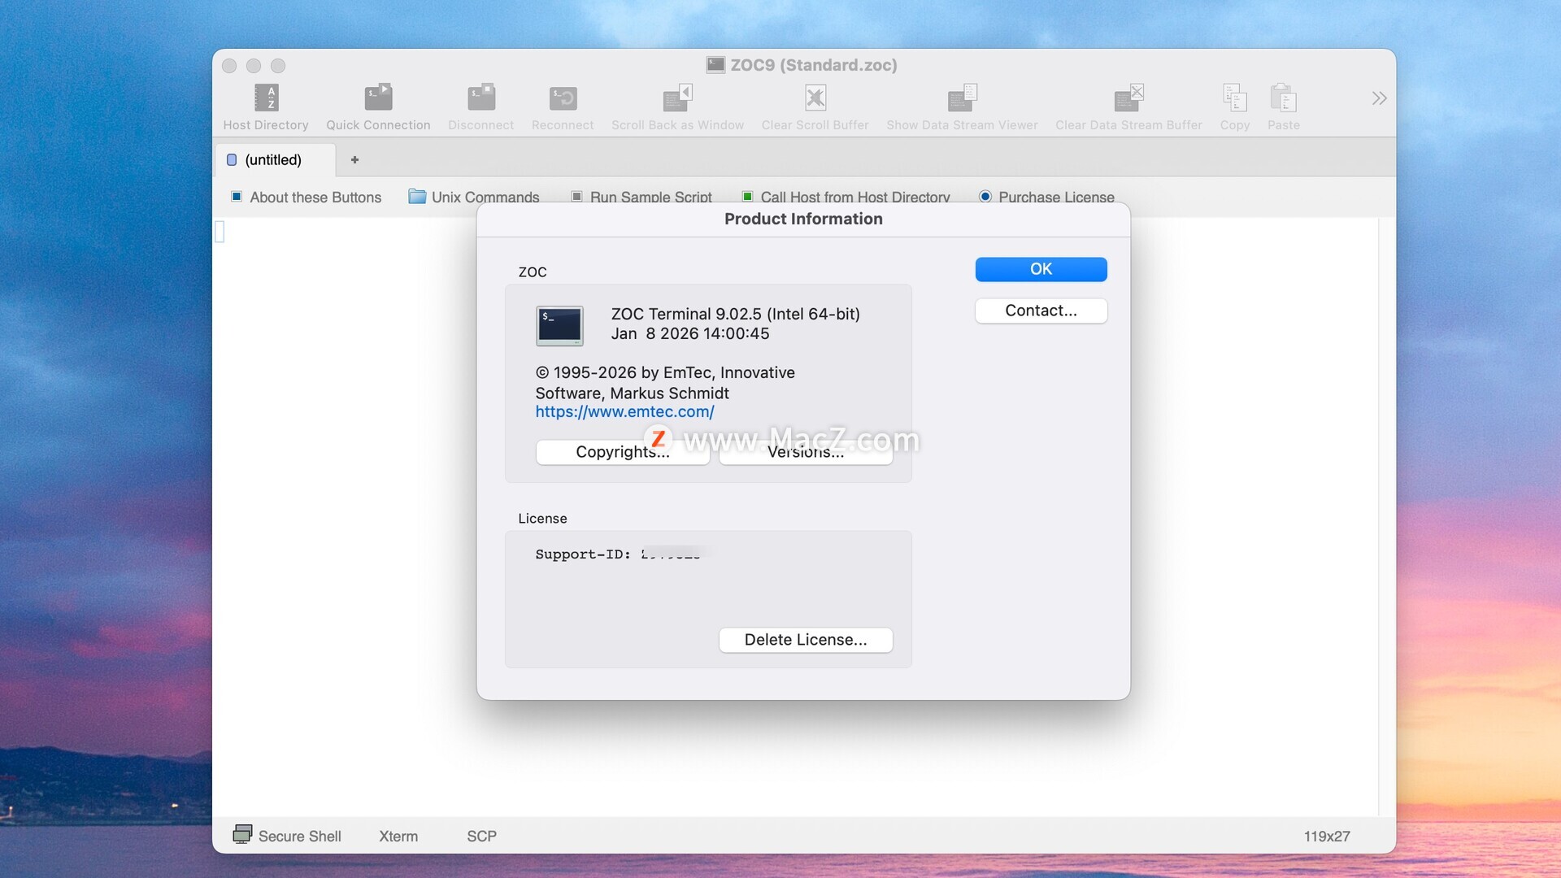This screenshot has width=1561, height=878.
Task: Open Scroll Back as Window
Action: [676, 99]
